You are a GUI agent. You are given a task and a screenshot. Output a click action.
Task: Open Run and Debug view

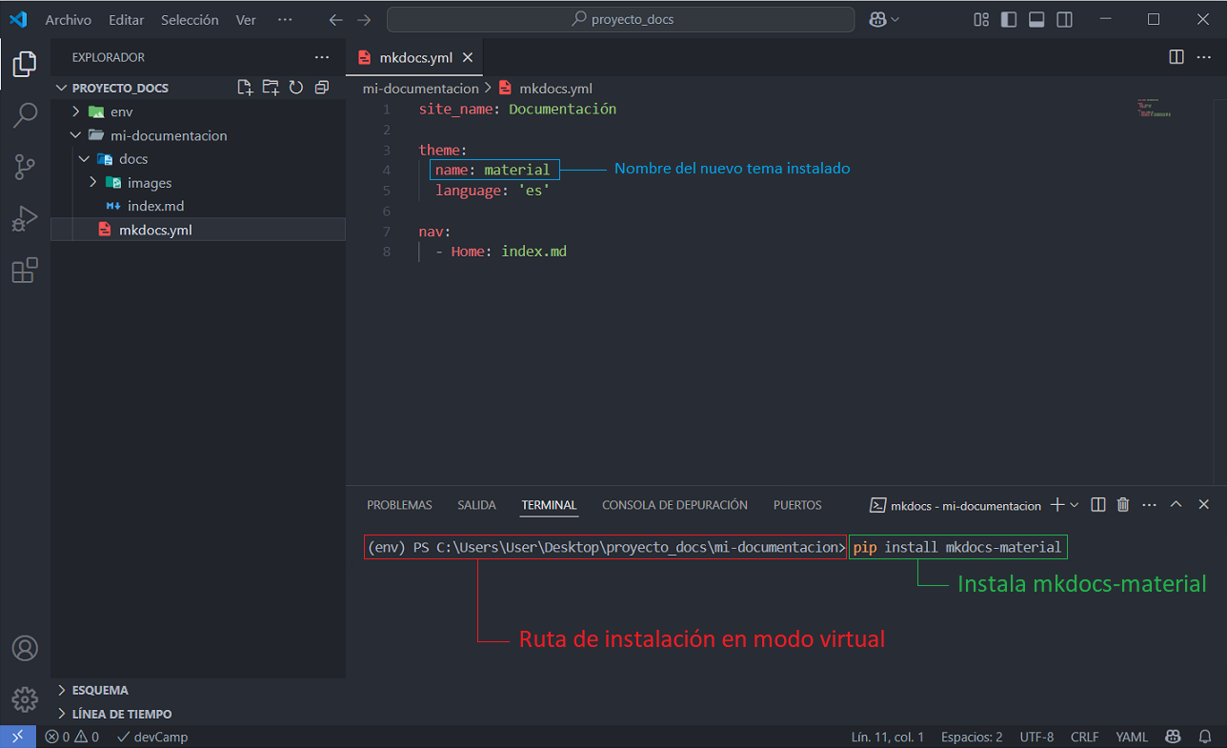coord(25,219)
